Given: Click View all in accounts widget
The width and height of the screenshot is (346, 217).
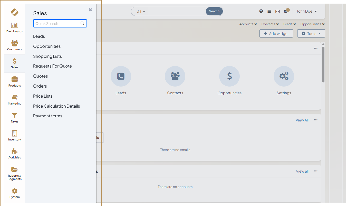Looking at the screenshot, I should 302,171.
